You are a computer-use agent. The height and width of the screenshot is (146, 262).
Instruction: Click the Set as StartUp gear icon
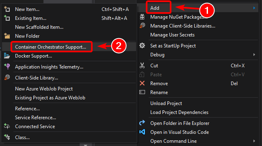(142, 45)
